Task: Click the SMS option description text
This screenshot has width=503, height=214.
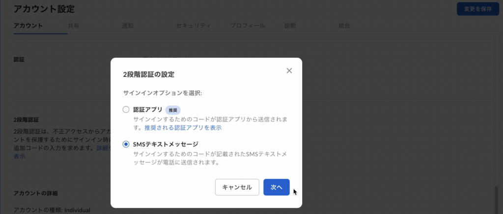Action: coord(210,158)
